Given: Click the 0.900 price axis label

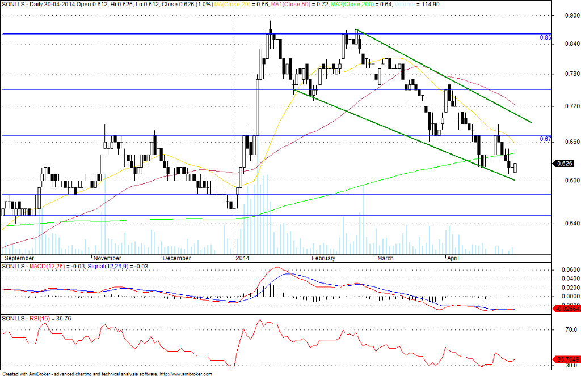Looking at the screenshot, I should click(572, 15).
